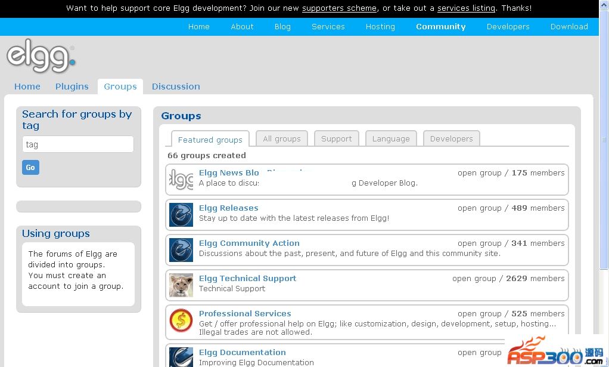The height and width of the screenshot is (367, 609).
Task: Click 'Improving Elgg Documentation' description text
Action: [256, 362]
